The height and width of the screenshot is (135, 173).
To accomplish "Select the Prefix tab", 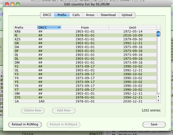I will tap(62, 15).
